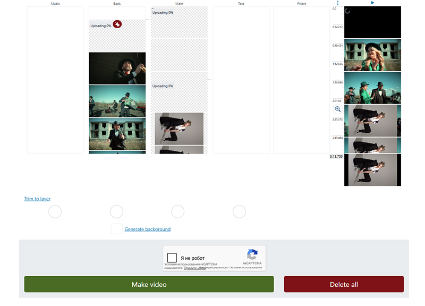Select the round option under Music column

point(55,212)
